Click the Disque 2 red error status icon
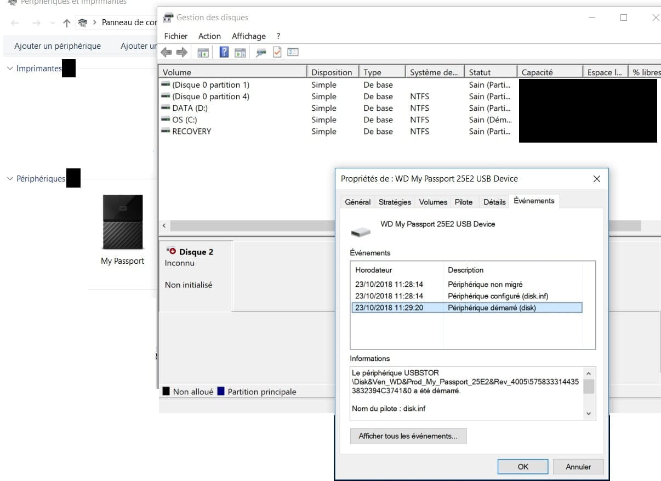Screen dimensions: 661x481 coord(173,251)
